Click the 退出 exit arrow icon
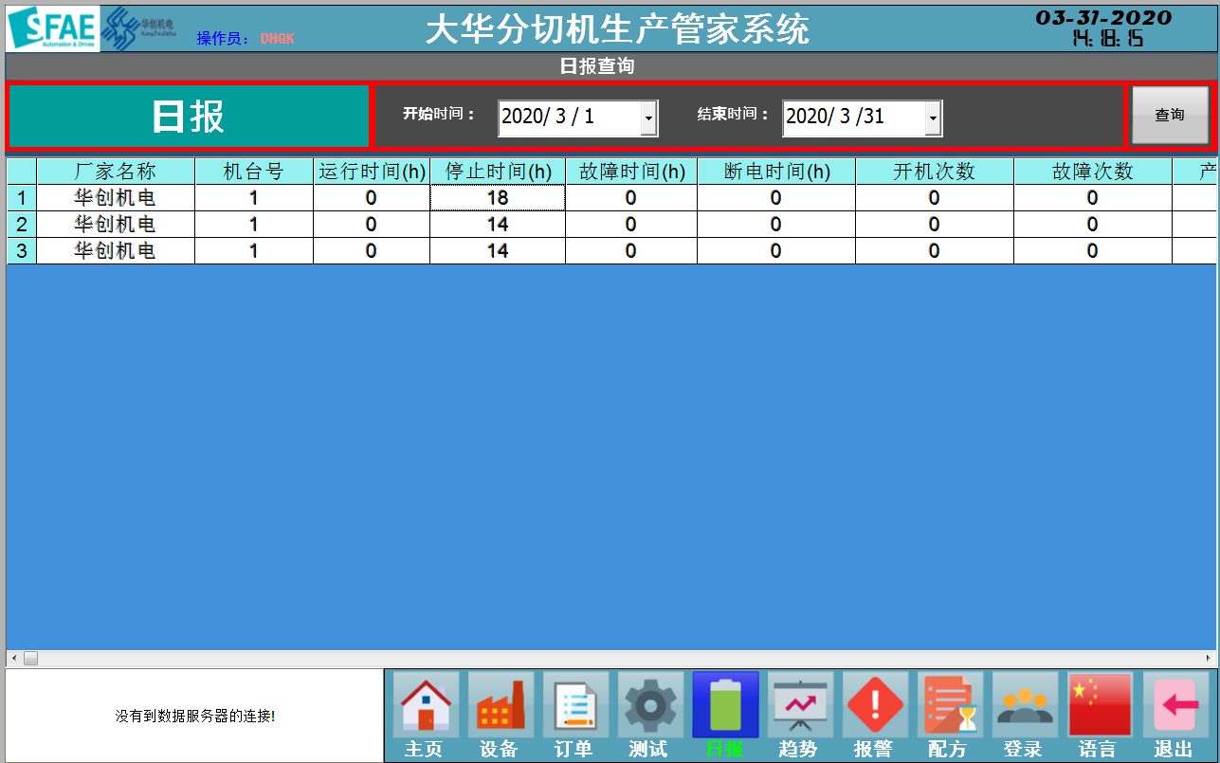Image resolution: width=1220 pixels, height=763 pixels. [x=1174, y=705]
